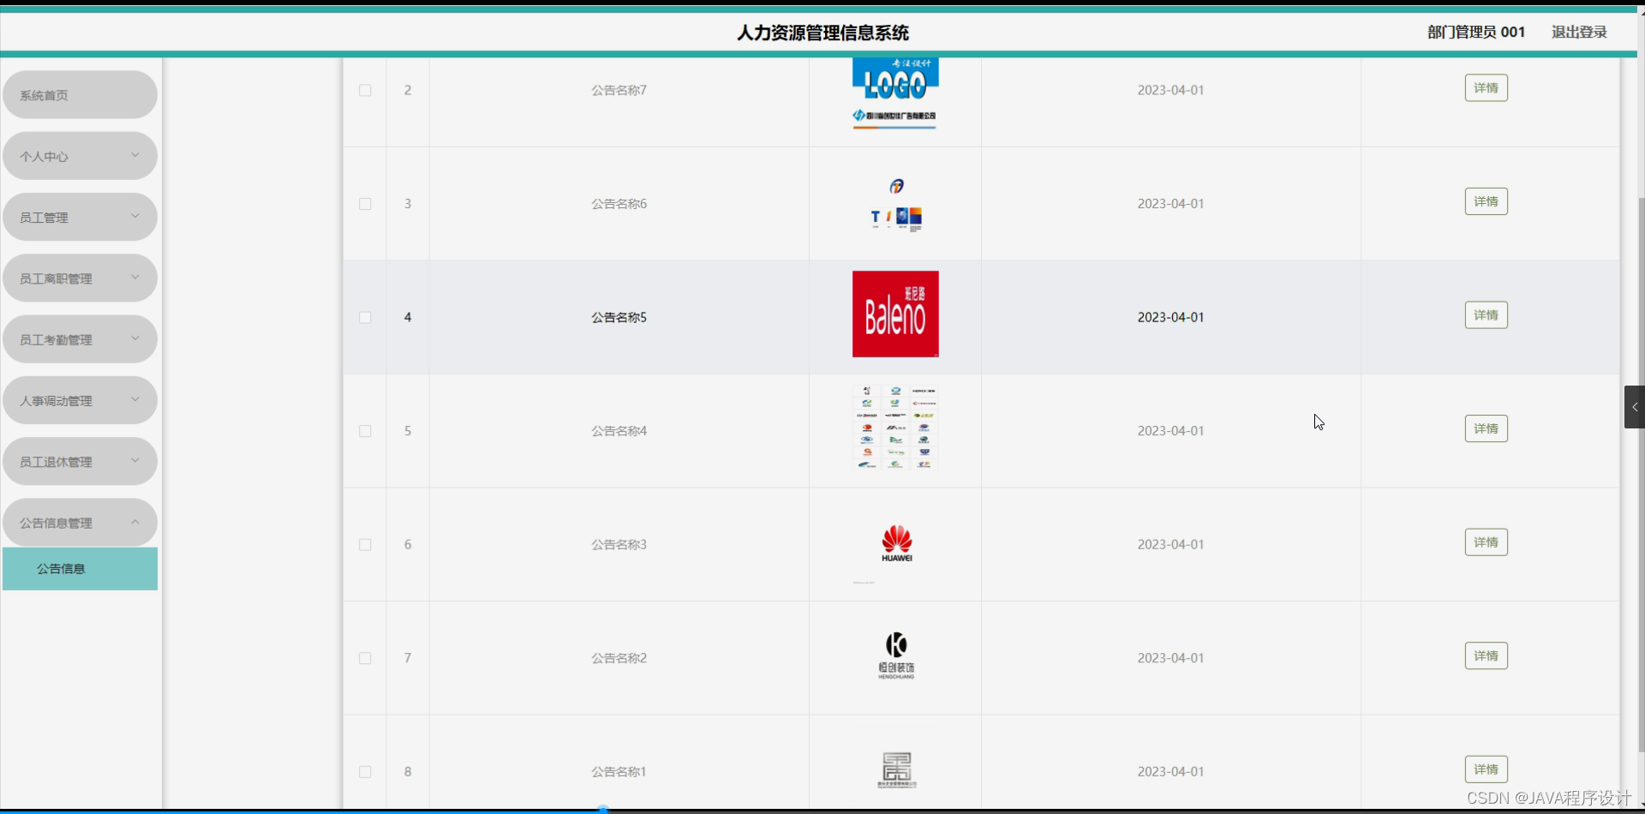Open 详情 for 公告名称2
Image resolution: width=1645 pixels, height=814 pixels.
[1486, 655]
